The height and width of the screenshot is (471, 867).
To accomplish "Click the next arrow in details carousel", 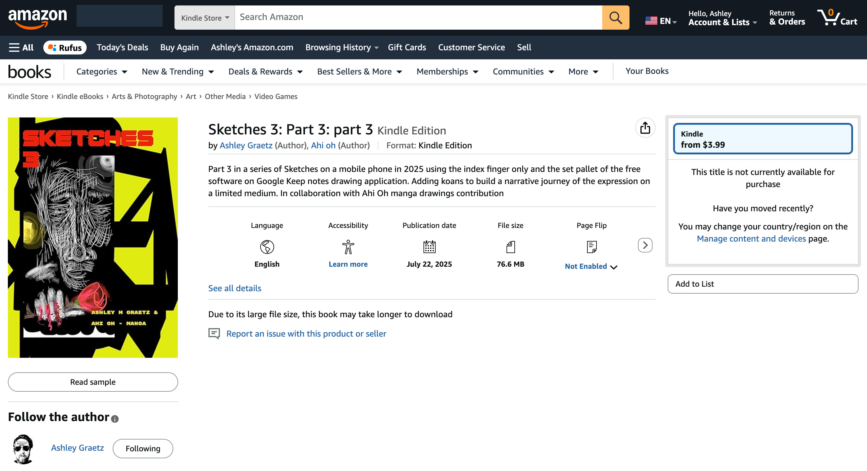I will [x=645, y=245].
